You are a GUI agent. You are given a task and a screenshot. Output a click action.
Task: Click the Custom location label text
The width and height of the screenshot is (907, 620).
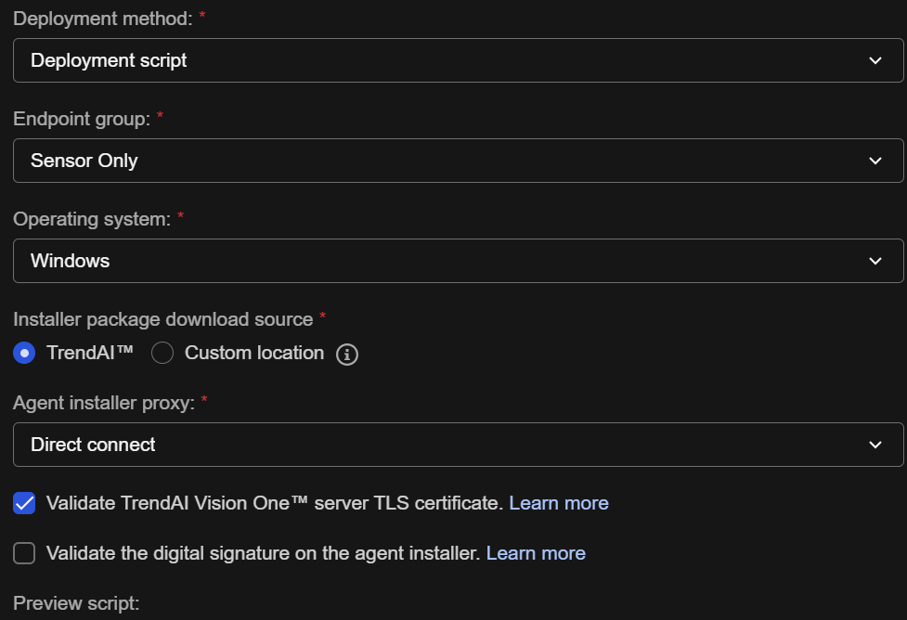pos(253,354)
